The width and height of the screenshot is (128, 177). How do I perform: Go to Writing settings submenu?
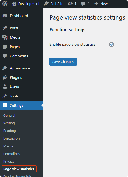(x=9, y=123)
